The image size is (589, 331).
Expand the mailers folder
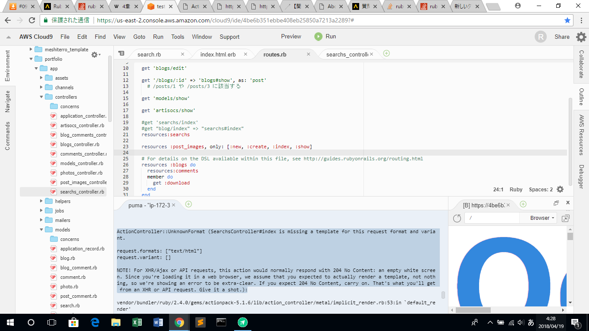[41, 220]
